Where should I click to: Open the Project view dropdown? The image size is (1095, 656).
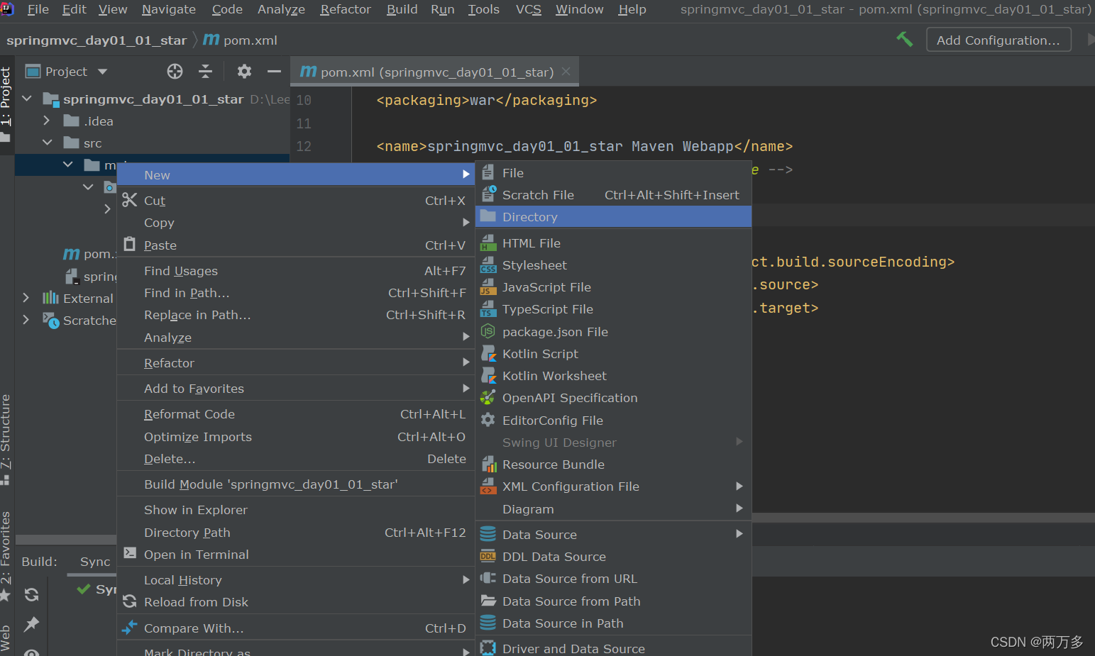tap(102, 71)
